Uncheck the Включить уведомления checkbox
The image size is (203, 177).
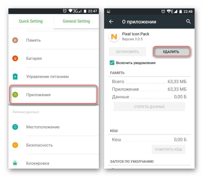112,63
